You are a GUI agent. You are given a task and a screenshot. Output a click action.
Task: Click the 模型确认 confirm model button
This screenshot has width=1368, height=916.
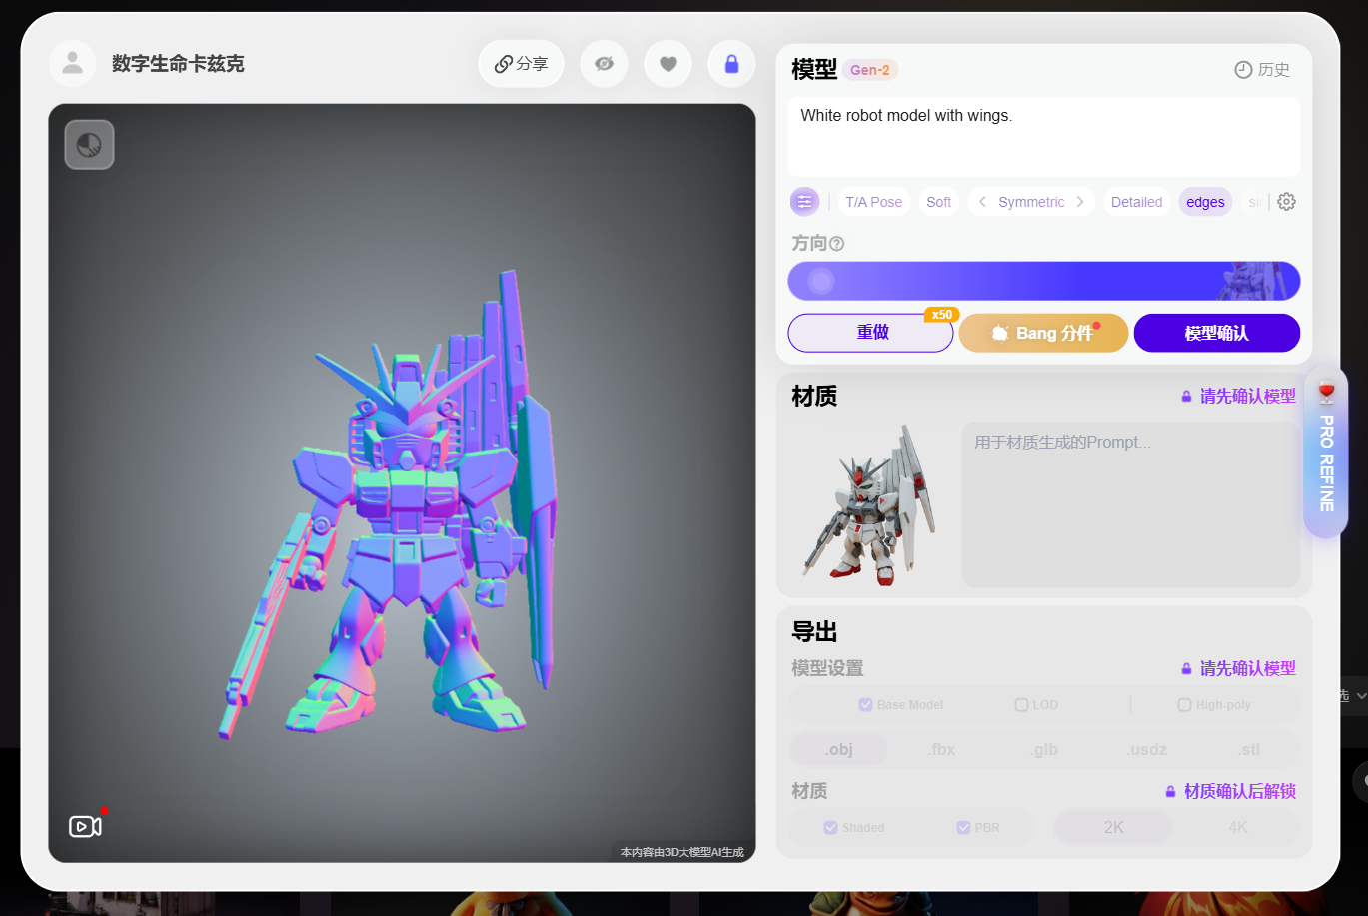pyautogui.click(x=1216, y=332)
